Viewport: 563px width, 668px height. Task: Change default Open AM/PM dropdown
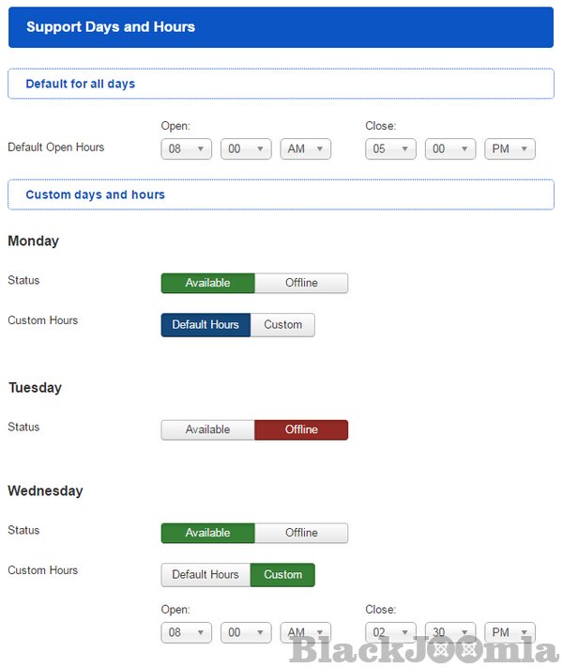tap(305, 148)
